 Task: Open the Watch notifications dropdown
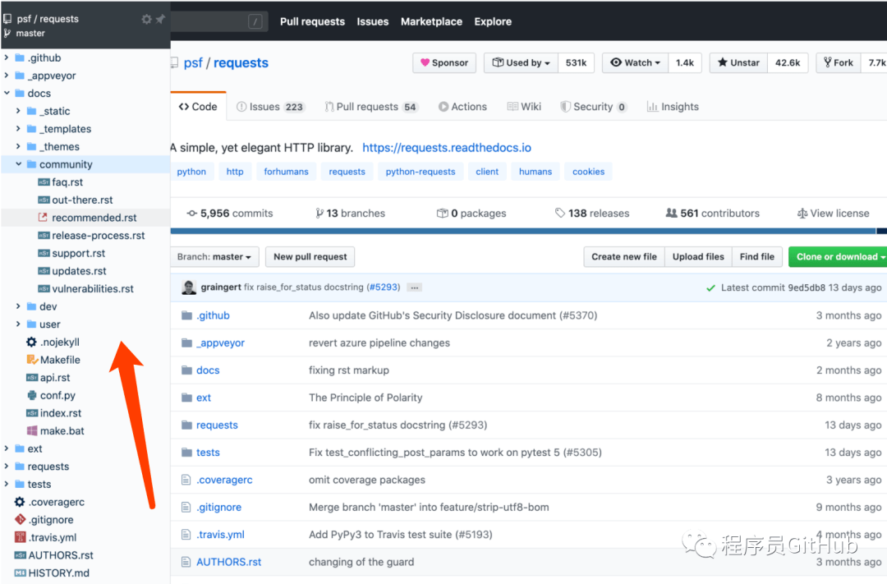coord(637,62)
